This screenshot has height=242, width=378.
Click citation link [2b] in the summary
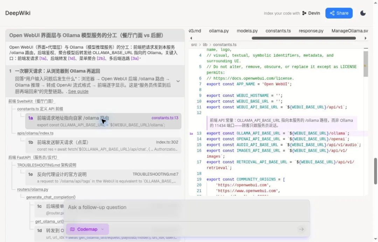pyautogui.click(x=101, y=58)
